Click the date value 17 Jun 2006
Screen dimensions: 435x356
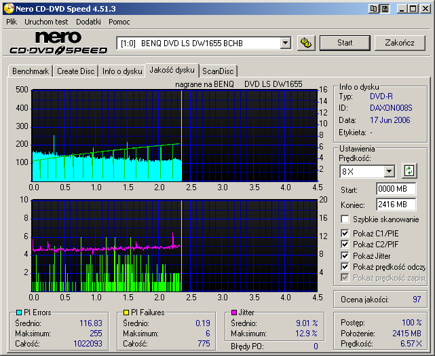tap(390, 120)
